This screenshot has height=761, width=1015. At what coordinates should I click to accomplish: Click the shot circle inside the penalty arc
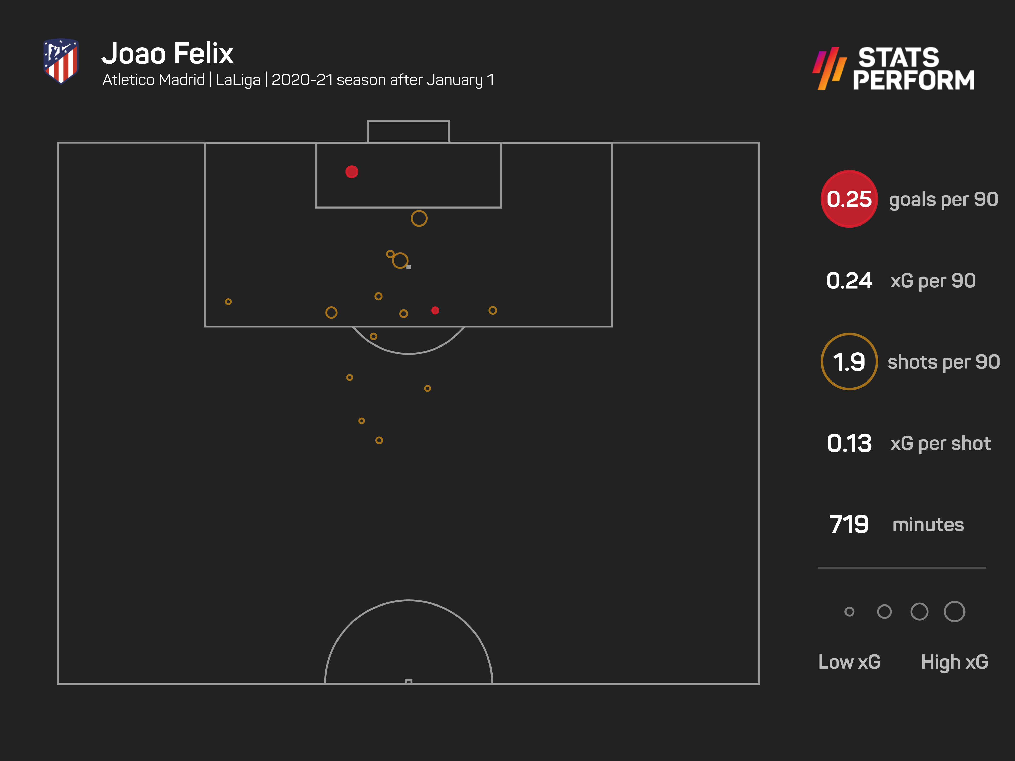click(374, 336)
